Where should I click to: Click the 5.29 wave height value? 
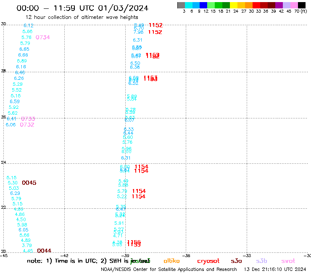[x=18, y=84]
